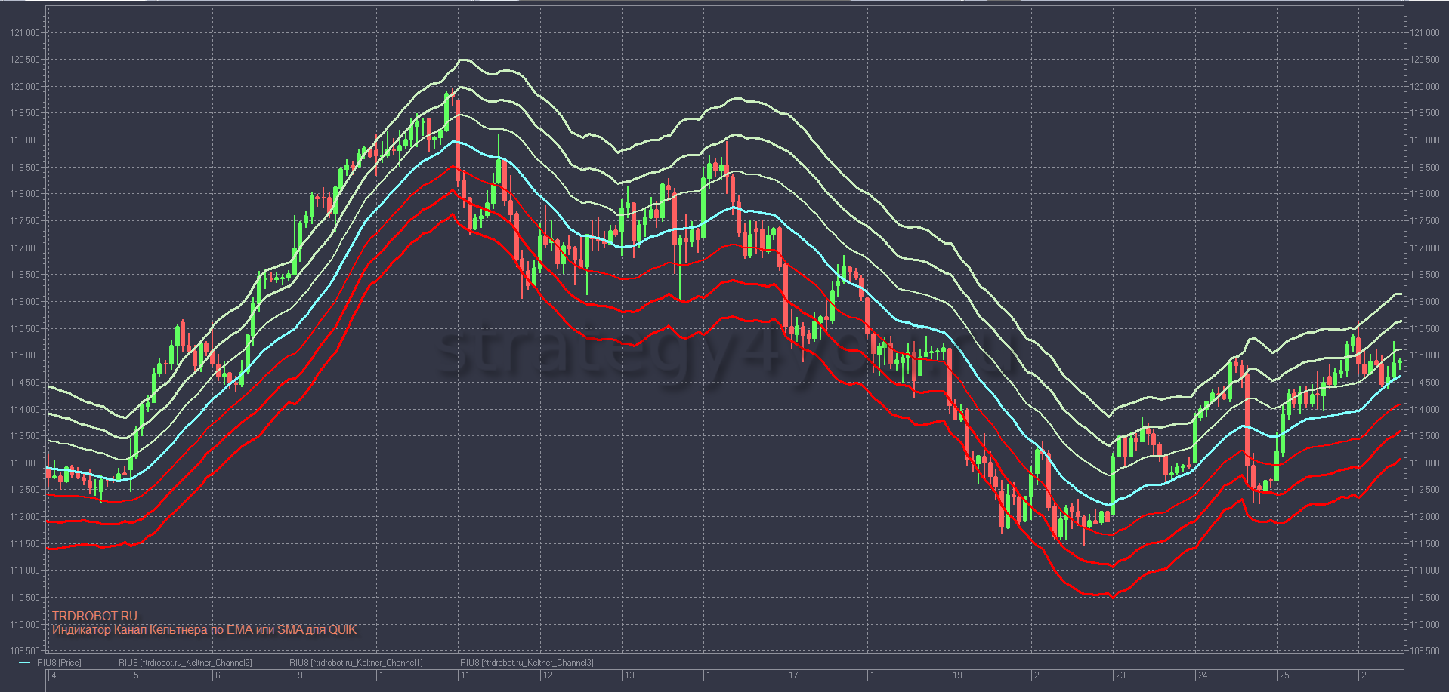Click the TRDROBOT.RU text in the chart

[94, 616]
